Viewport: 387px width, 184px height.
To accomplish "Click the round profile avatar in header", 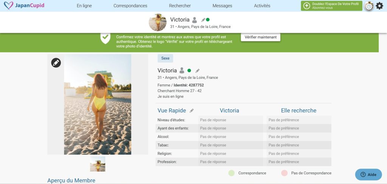I will coord(158,22).
